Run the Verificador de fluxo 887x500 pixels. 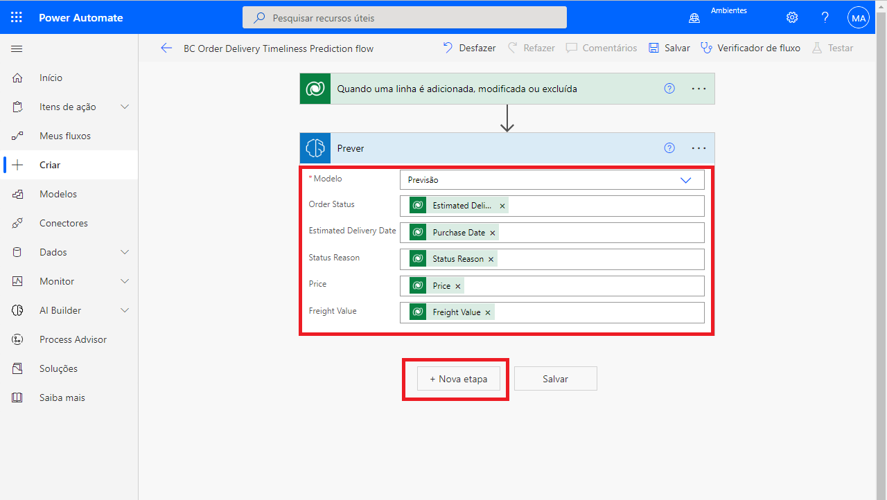(x=750, y=48)
